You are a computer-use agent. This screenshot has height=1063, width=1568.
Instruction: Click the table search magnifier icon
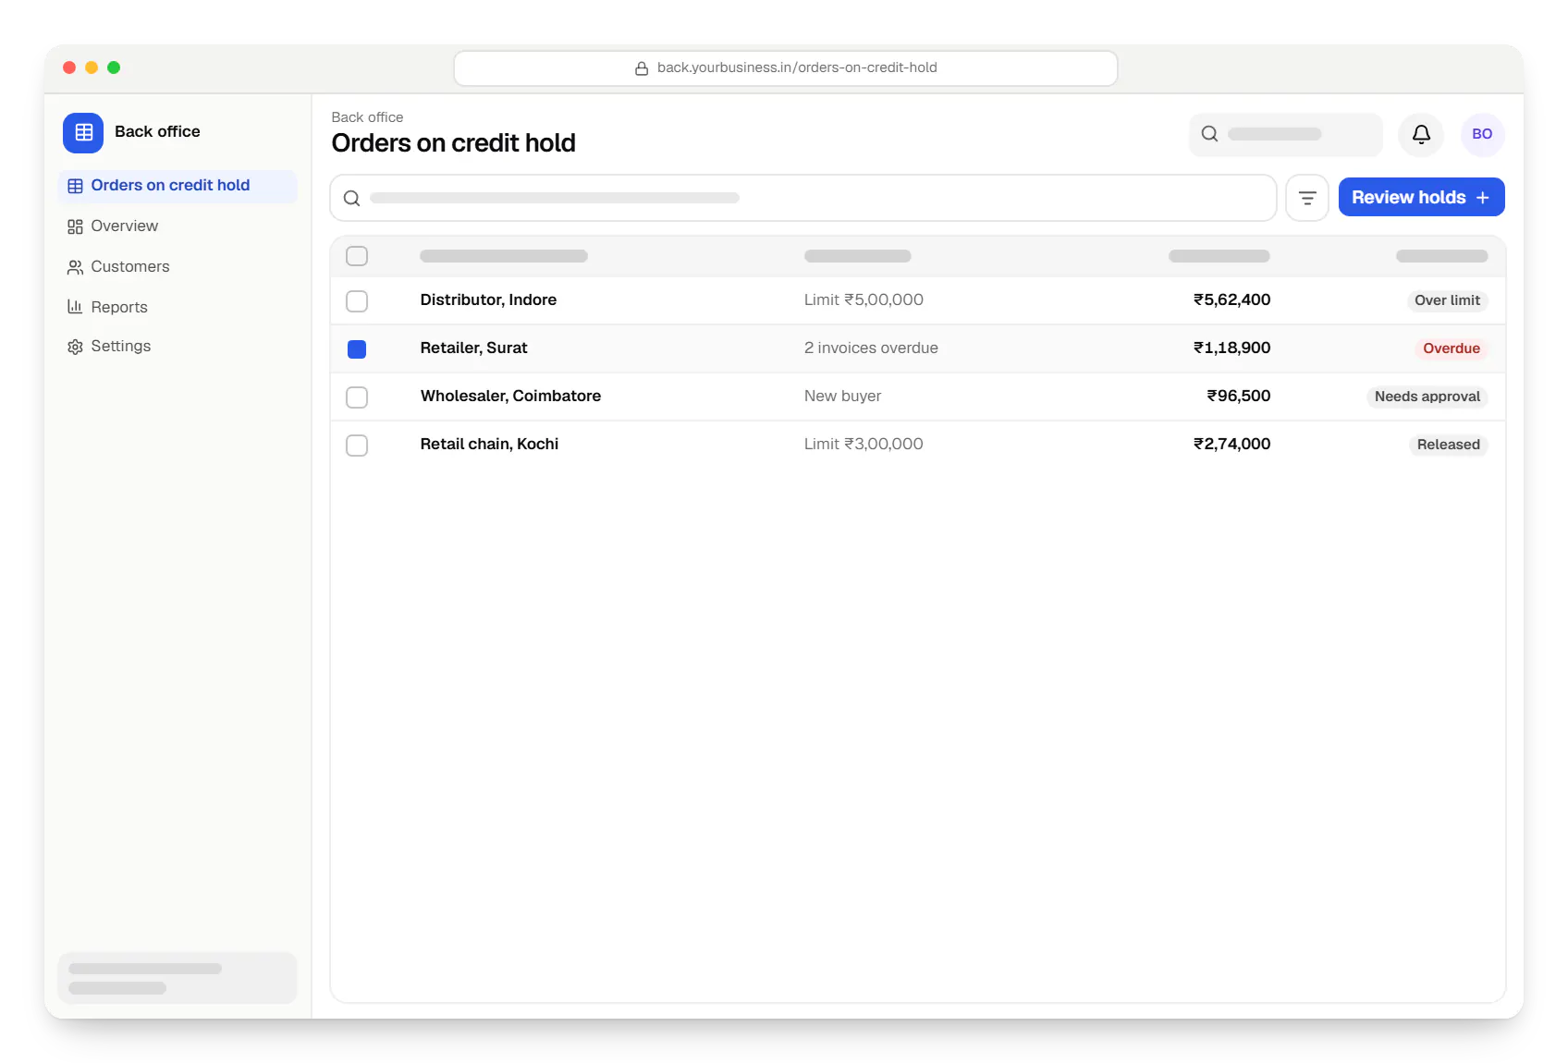[351, 198]
